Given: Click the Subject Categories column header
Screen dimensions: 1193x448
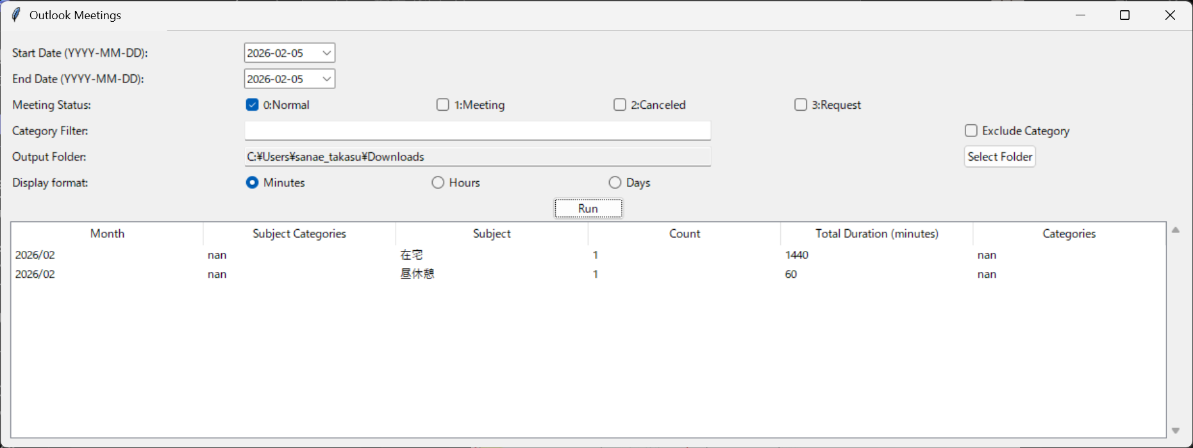Looking at the screenshot, I should (x=299, y=234).
